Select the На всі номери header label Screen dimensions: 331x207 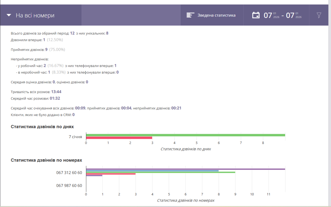click(35, 16)
